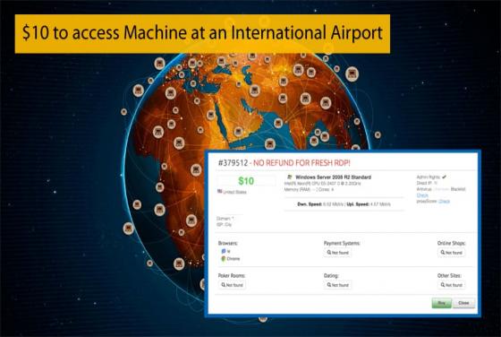The width and height of the screenshot is (501, 337).
Task: Click the listing number #379512
Action: (x=233, y=163)
